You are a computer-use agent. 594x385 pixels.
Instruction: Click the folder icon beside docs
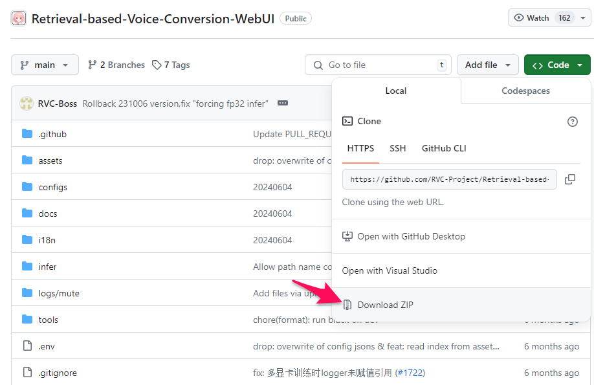tap(27, 213)
